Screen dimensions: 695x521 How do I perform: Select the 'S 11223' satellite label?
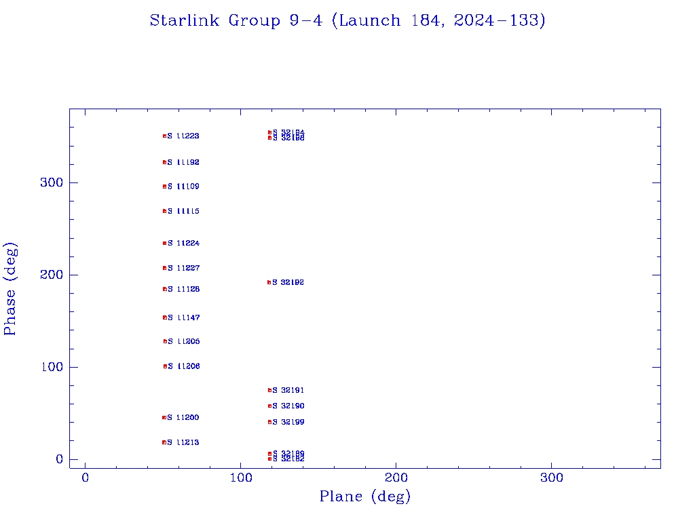pyautogui.click(x=183, y=136)
